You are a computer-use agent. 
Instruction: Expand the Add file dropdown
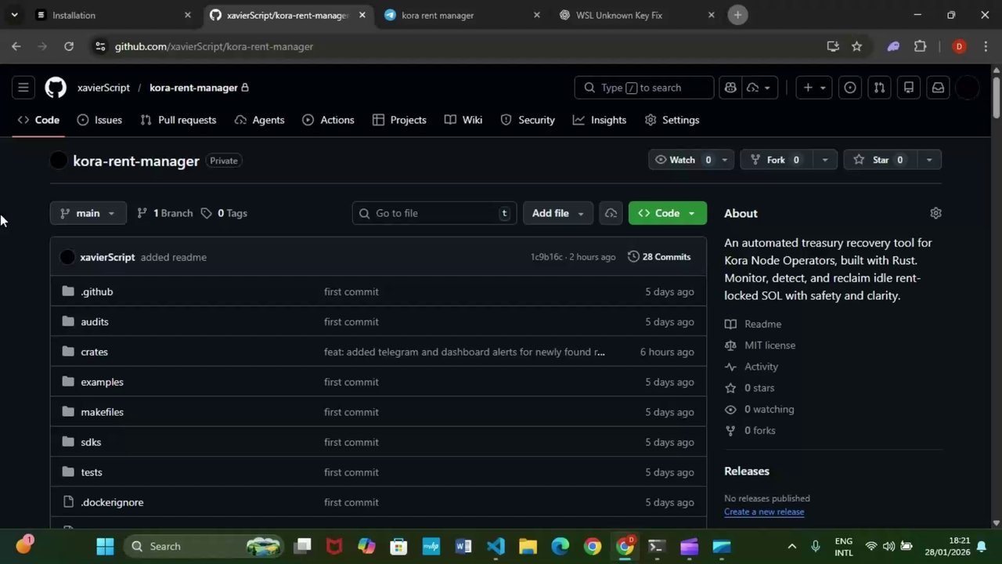coord(557,213)
